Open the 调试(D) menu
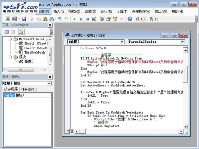Image resolution: width=199 pixels, height=149 pixels. pos(90,12)
